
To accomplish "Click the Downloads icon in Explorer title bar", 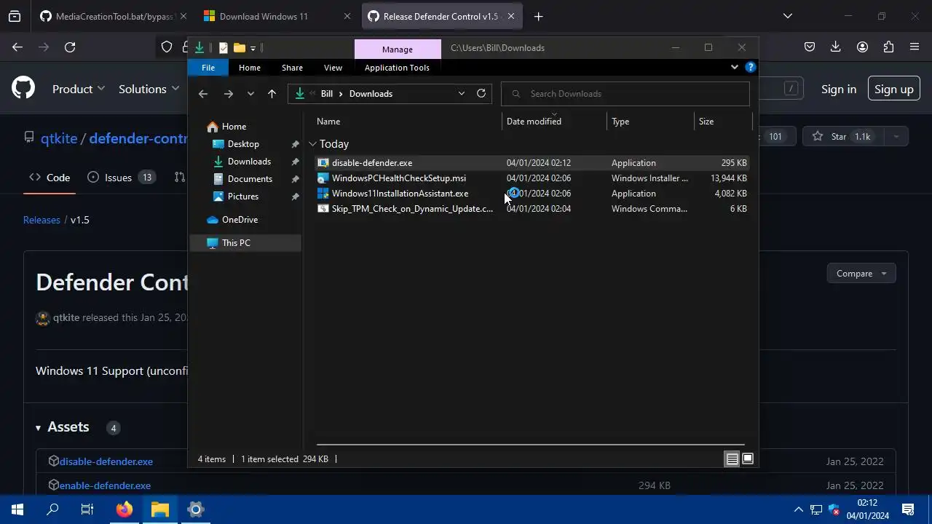I will [199, 48].
